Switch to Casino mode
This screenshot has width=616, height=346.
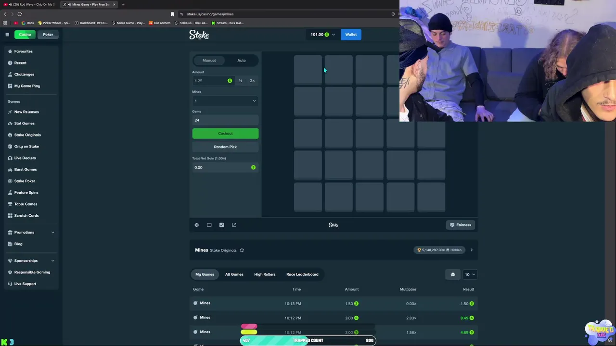25,35
